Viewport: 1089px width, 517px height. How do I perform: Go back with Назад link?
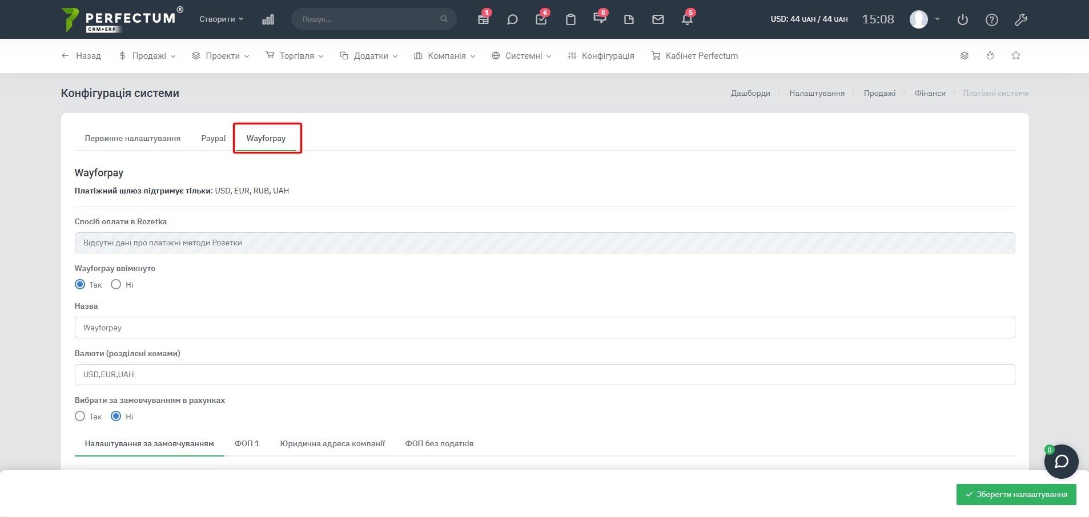coord(81,56)
